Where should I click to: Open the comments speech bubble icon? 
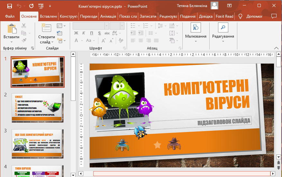(274, 16)
